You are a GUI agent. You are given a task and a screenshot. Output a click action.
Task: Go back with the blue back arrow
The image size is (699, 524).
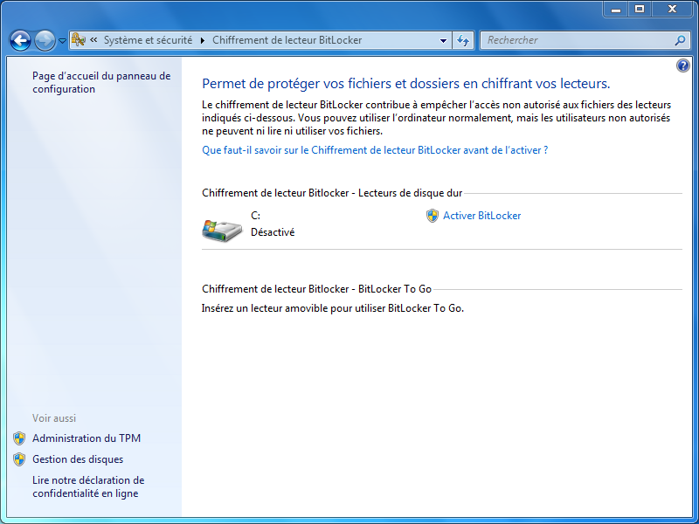click(20, 40)
